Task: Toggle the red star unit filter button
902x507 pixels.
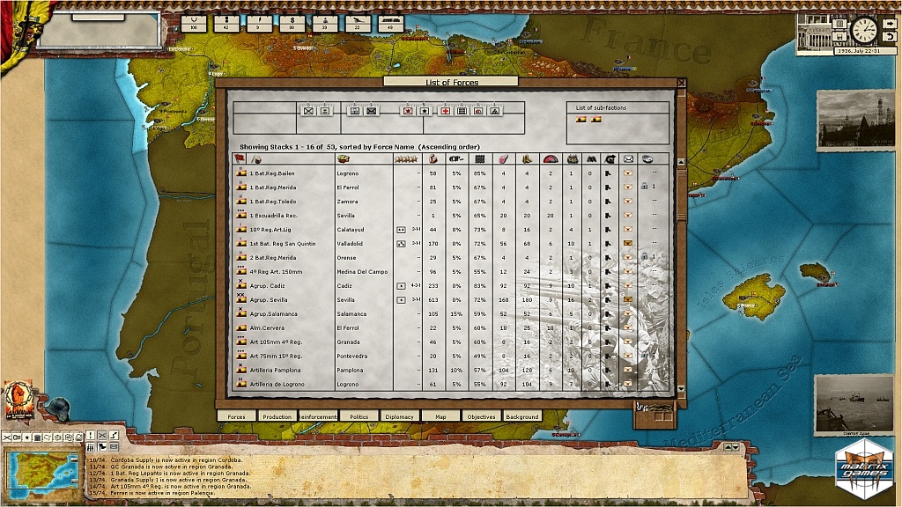Action: point(408,111)
